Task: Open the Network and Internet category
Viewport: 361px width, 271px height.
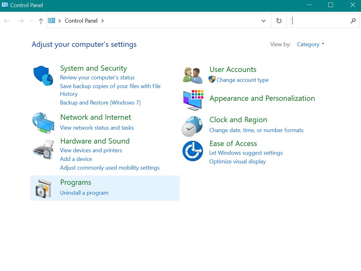Action: click(96, 117)
